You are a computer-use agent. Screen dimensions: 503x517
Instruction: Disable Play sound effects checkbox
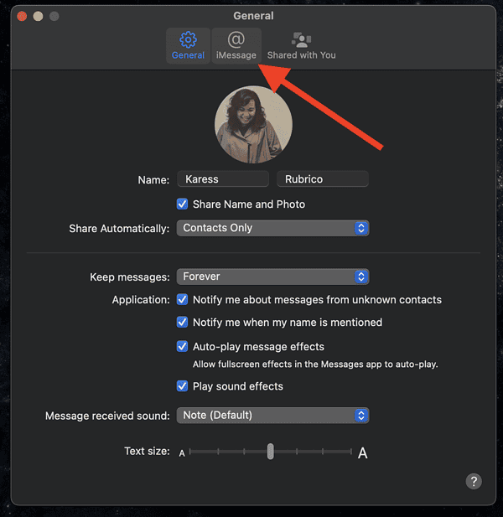pyautogui.click(x=182, y=386)
